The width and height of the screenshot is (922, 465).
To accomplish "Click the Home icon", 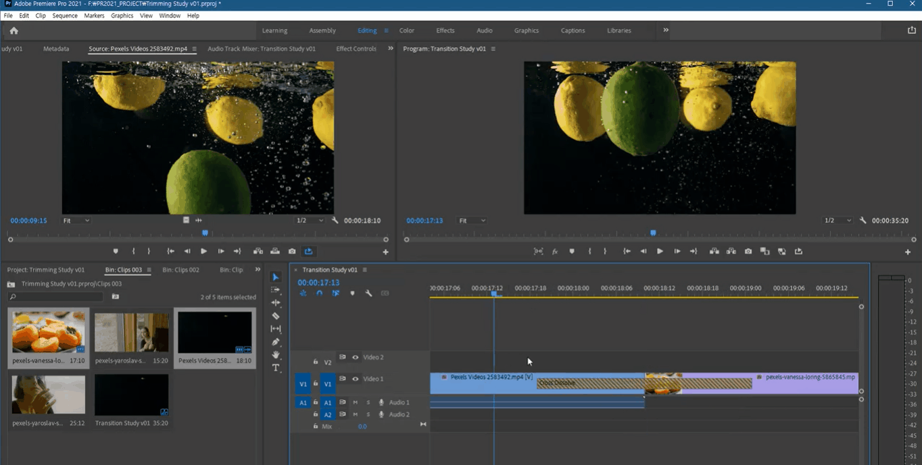I will coord(14,30).
